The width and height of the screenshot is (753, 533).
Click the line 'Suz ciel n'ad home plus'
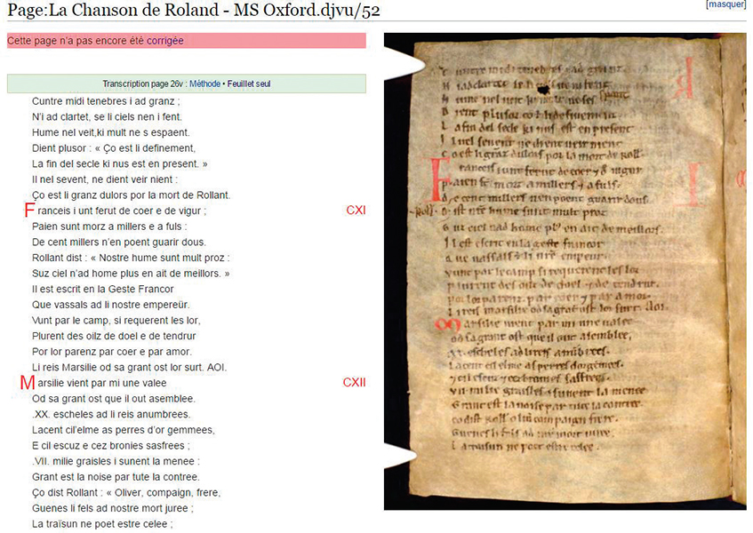pyautogui.click(x=131, y=274)
